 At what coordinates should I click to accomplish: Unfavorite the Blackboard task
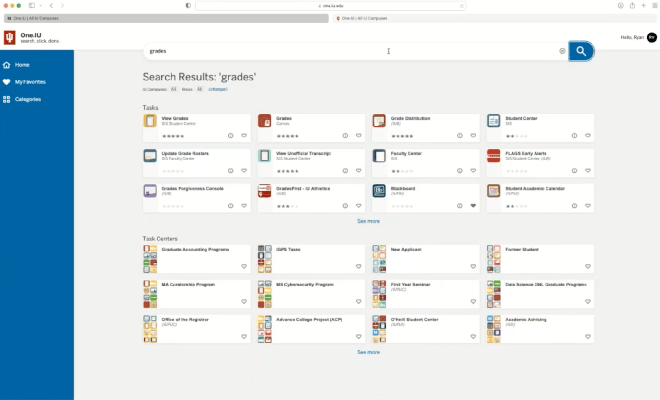[x=473, y=206]
